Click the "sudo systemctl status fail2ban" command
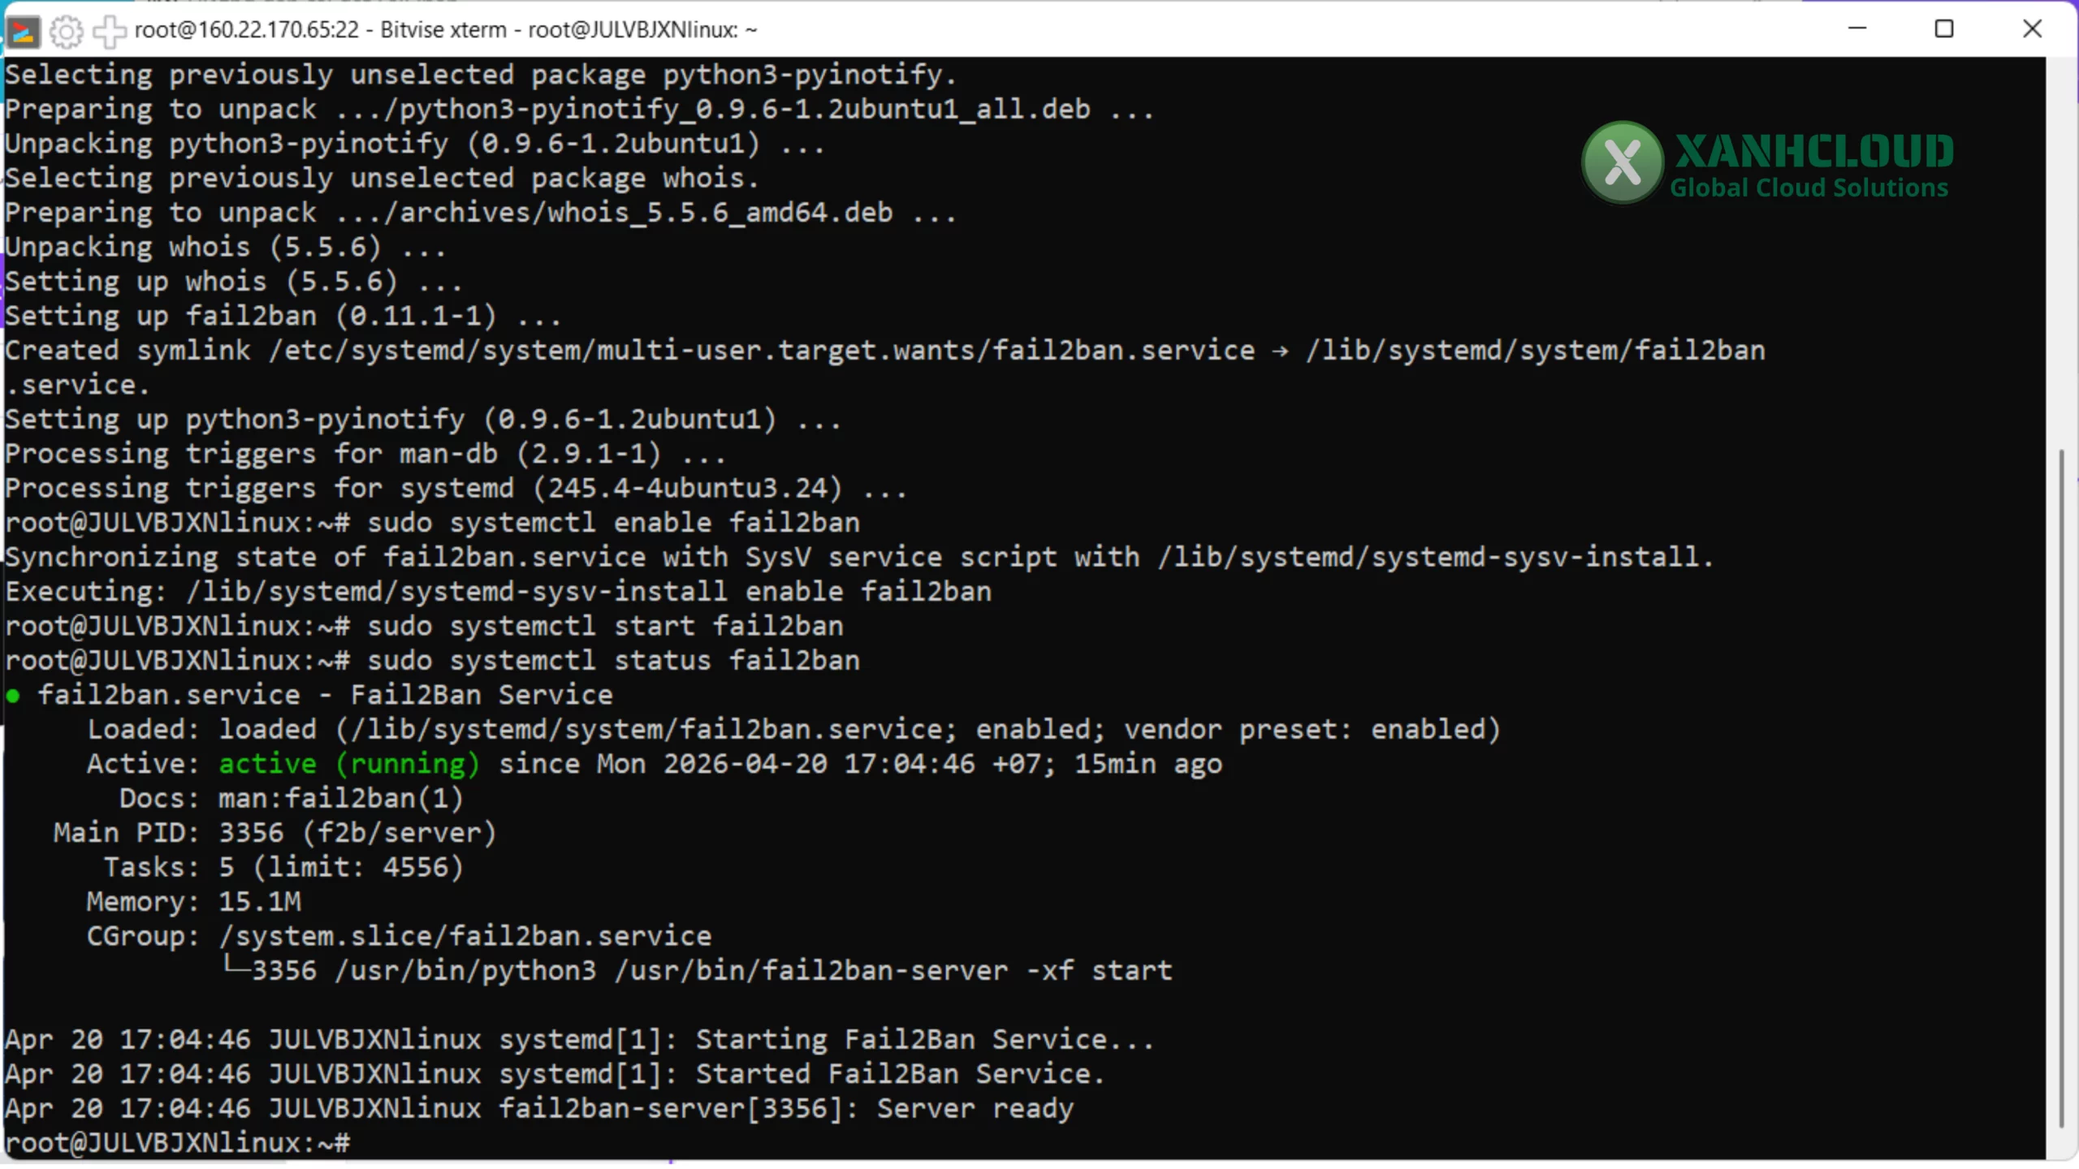Image resolution: width=2079 pixels, height=1169 pixels. tap(613, 661)
